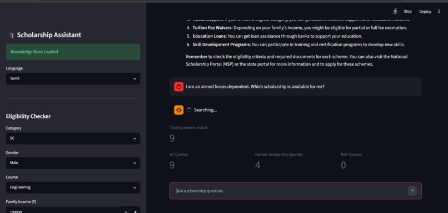448x213 pixels.
Task: Click the Family Income number field
Action: [x=63, y=211]
